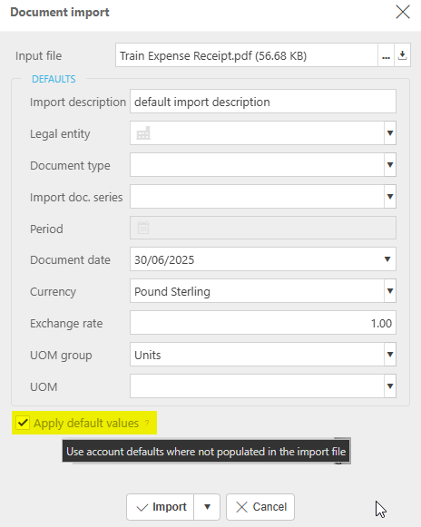Open the UOM group dropdown arrow

(390, 355)
